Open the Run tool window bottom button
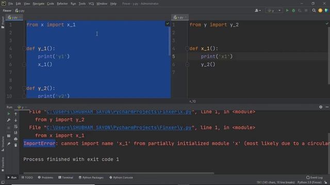This screenshot has height=185, width=330. pyautogui.click(x=12, y=177)
